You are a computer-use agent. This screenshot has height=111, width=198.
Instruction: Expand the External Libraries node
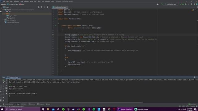(3, 20)
